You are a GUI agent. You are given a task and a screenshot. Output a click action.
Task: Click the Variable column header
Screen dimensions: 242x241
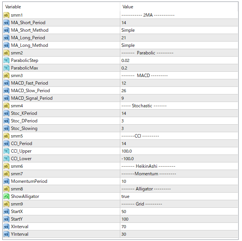click(x=13, y=7)
